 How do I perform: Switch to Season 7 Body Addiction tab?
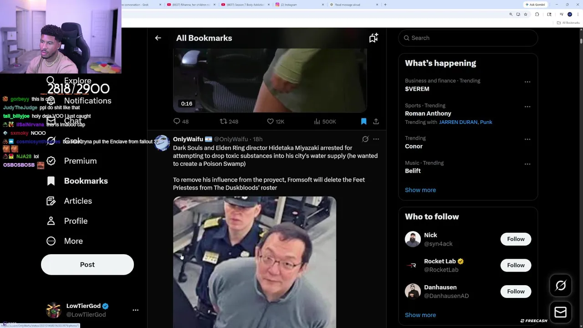246,5
